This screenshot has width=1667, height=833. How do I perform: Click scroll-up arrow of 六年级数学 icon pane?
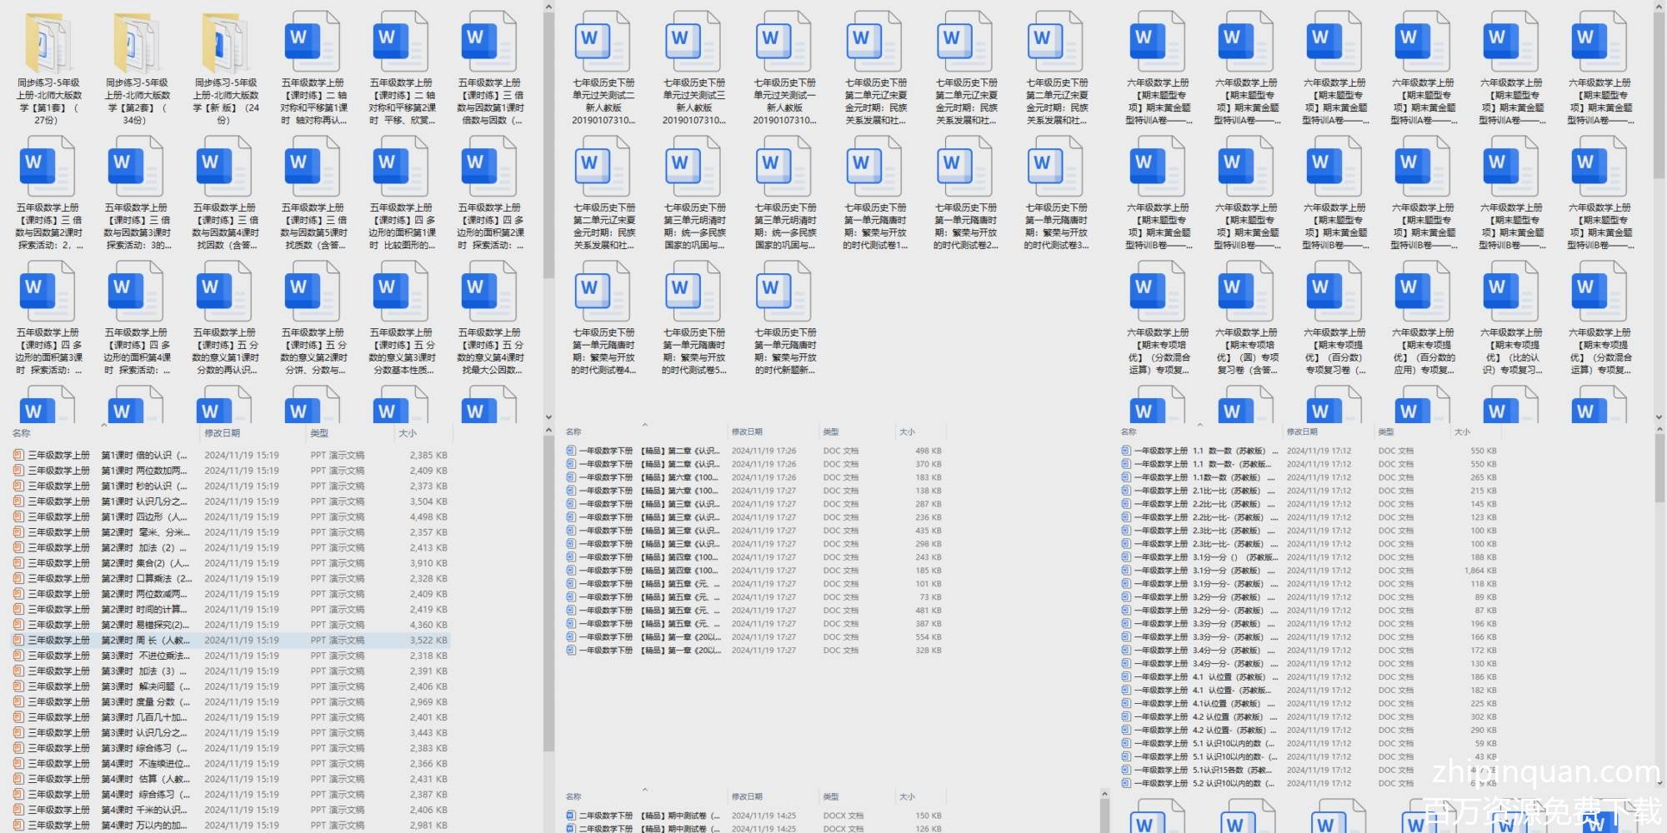[1659, 7]
